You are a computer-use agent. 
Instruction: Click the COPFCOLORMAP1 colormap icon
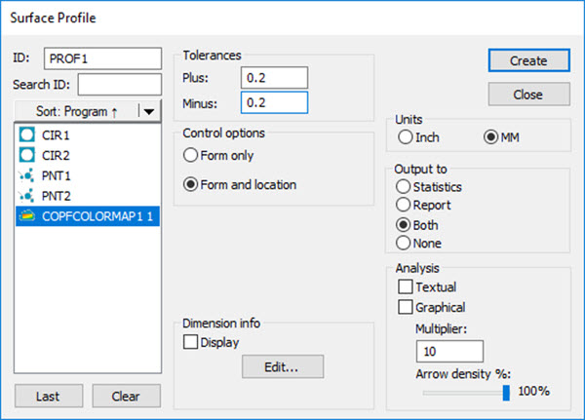tap(26, 215)
